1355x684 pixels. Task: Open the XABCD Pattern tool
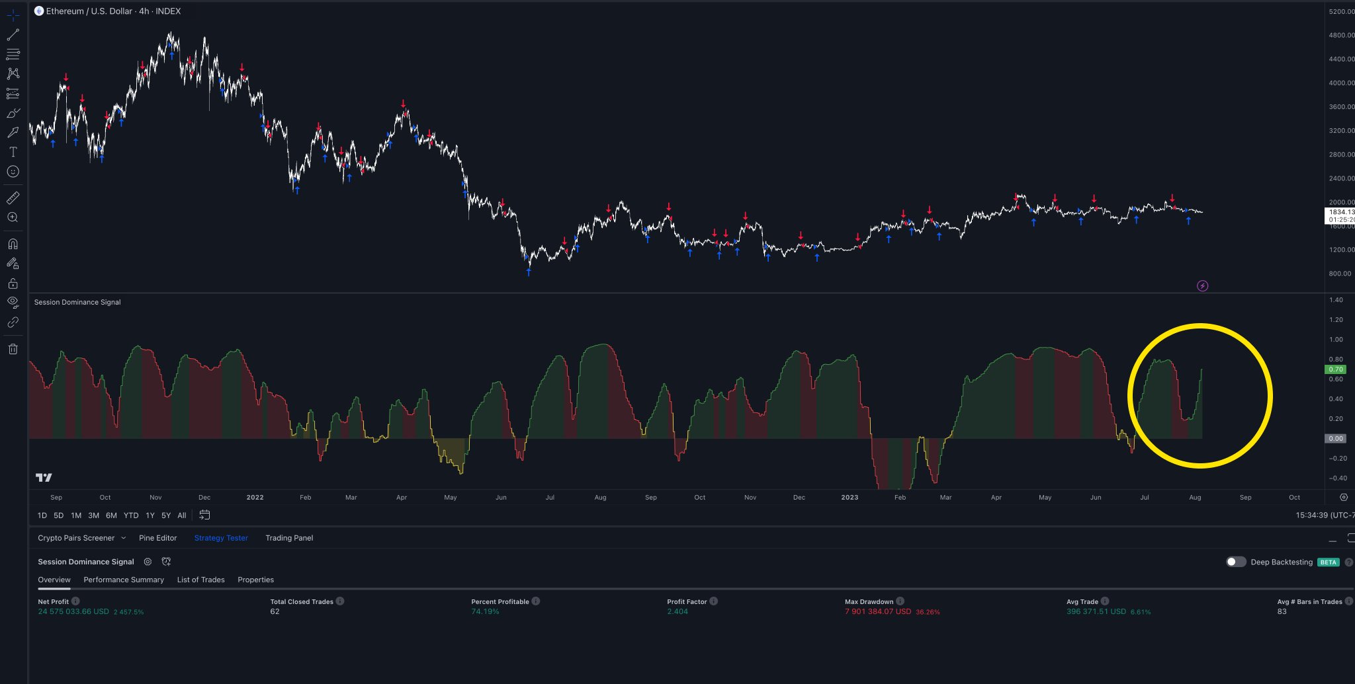(13, 73)
